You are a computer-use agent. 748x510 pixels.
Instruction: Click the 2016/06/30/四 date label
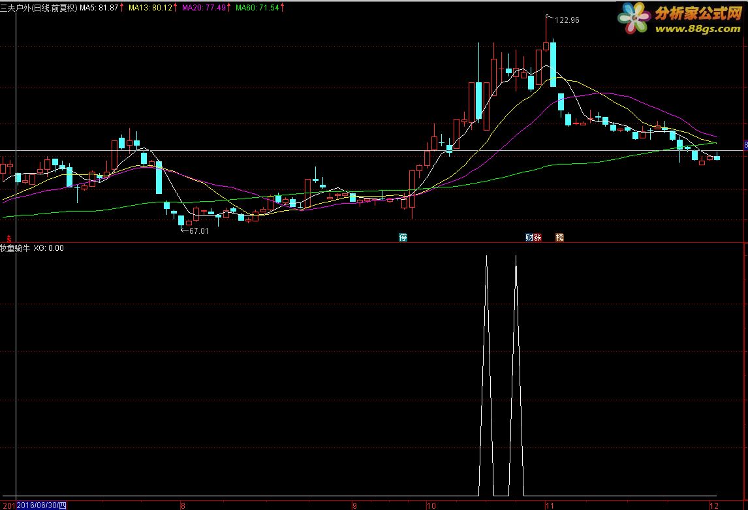pyautogui.click(x=42, y=505)
